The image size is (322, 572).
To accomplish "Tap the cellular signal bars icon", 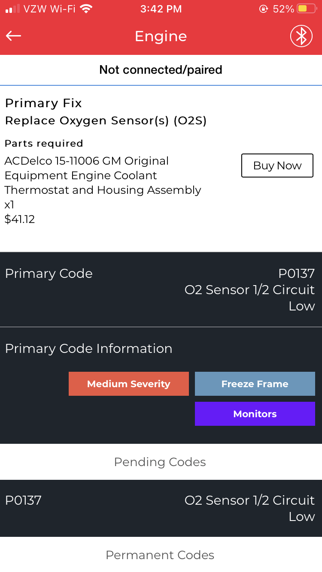I will tap(13, 9).
